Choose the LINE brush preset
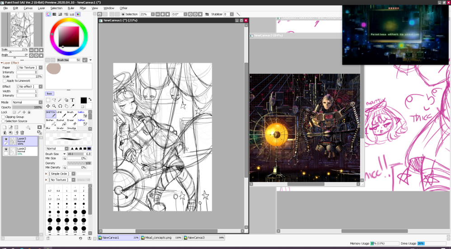 61,114
